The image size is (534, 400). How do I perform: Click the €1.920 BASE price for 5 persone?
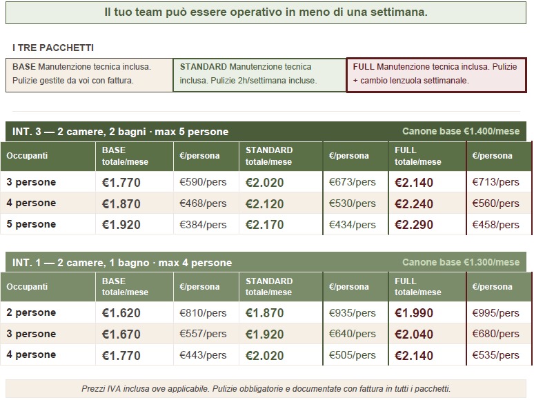(x=121, y=225)
